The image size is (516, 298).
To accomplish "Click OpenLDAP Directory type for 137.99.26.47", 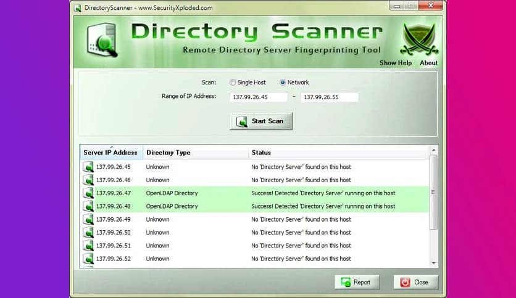I will pyautogui.click(x=172, y=193).
